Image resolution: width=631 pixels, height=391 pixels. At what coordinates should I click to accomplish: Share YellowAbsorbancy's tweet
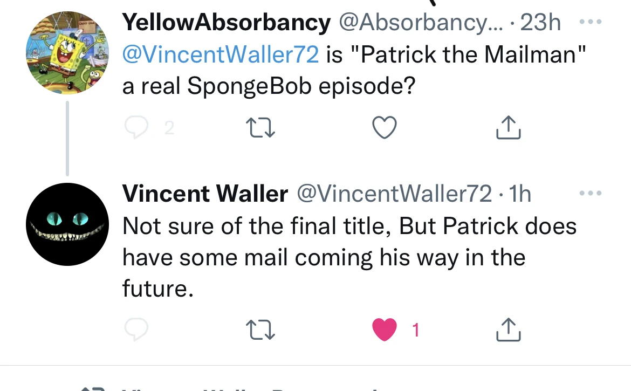[507, 127]
